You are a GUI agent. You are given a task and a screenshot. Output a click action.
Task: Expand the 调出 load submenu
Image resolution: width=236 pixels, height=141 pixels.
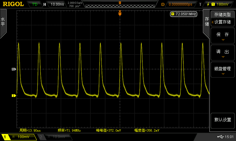tap(222, 53)
